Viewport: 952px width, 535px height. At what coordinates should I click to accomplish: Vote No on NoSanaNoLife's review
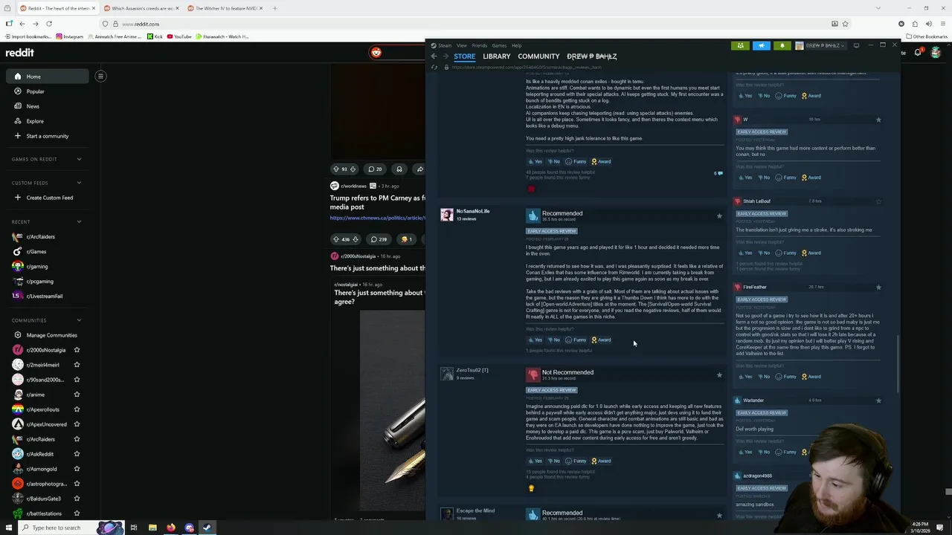pyautogui.click(x=553, y=340)
